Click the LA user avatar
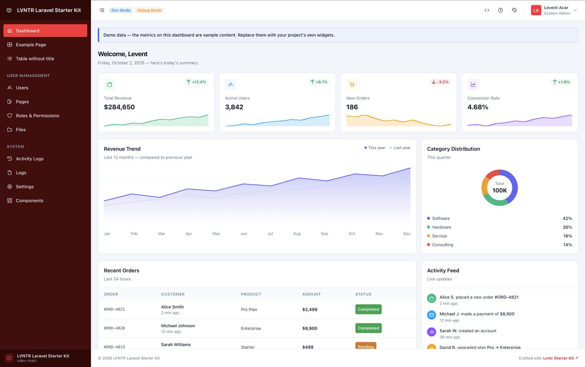585x367 pixels. coord(536,10)
